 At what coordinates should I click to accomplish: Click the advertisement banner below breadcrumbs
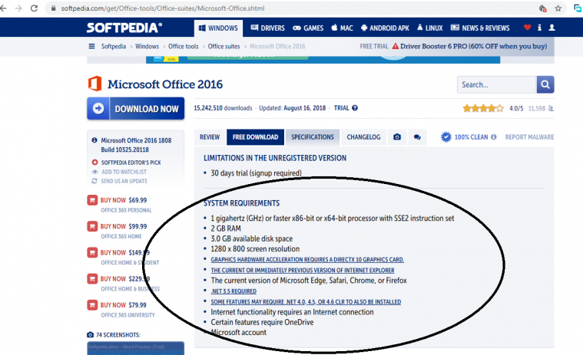(323, 60)
